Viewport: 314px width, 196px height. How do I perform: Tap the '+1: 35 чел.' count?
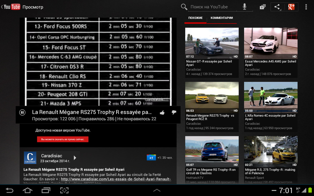pos(165,158)
